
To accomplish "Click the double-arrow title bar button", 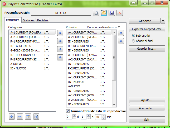I will [x=133, y=3].
